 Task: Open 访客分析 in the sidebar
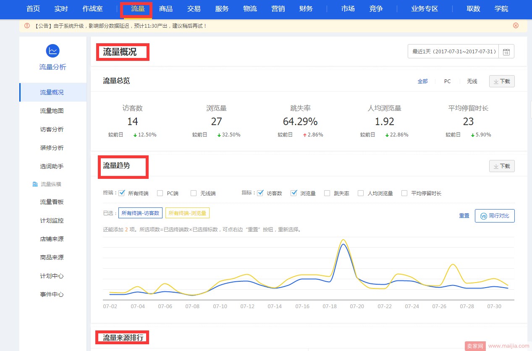tap(53, 129)
